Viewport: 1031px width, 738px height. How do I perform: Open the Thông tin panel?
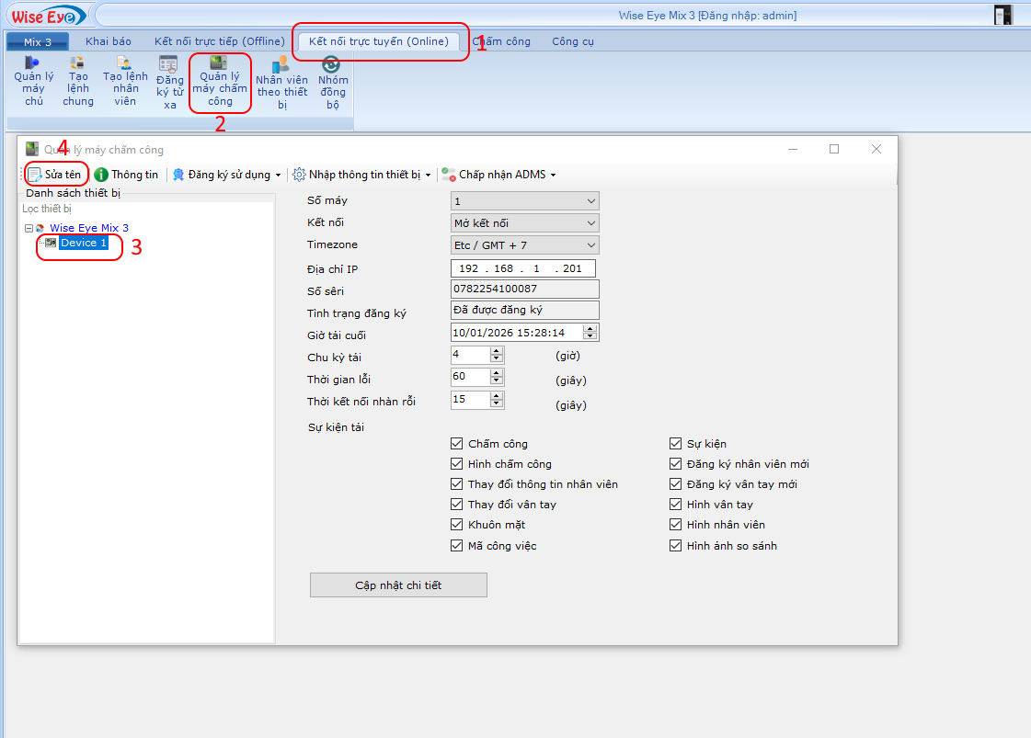(x=126, y=174)
